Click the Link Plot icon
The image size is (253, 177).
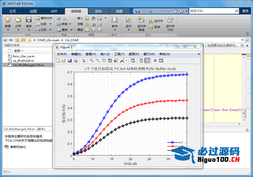133,61
